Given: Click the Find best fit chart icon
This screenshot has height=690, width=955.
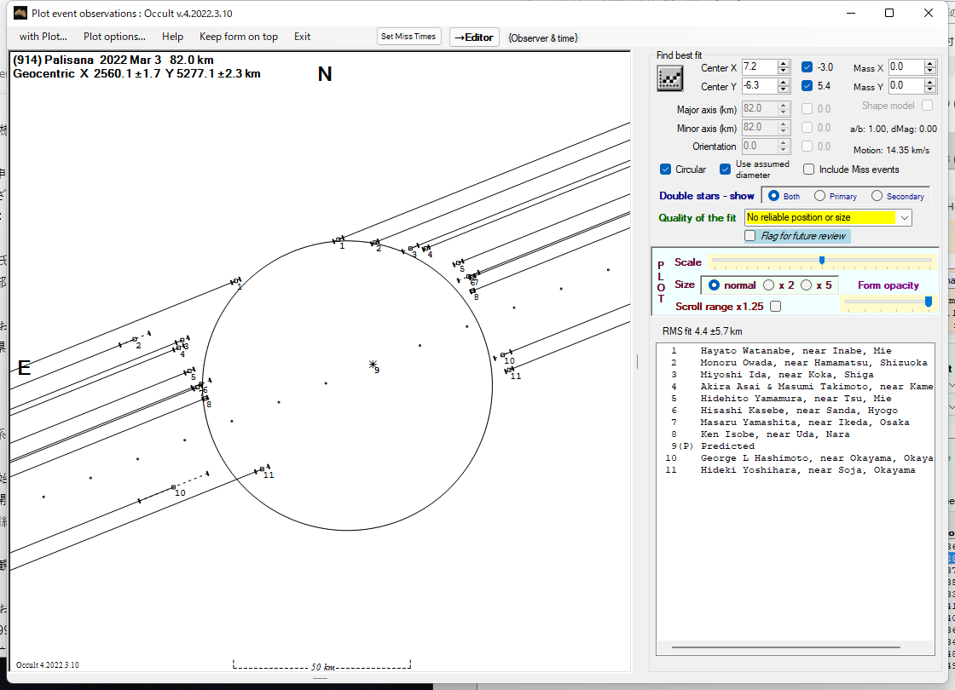Looking at the screenshot, I should 669,78.
